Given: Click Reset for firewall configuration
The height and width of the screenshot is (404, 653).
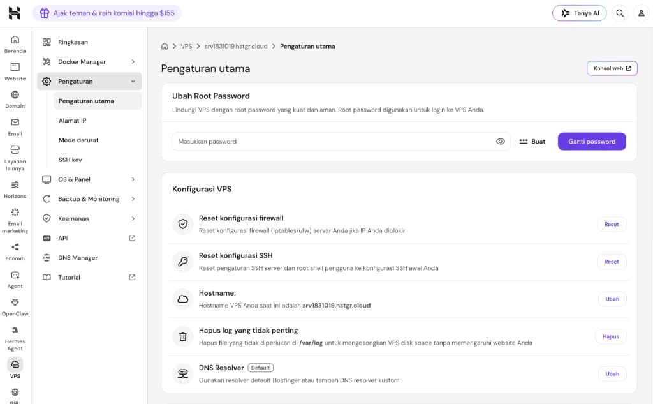Looking at the screenshot, I should click(612, 224).
